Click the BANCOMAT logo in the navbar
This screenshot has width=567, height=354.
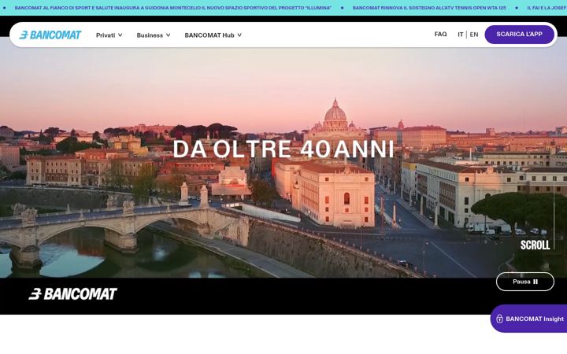pos(50,35)
